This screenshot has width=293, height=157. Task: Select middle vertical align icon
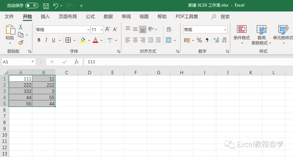tap(135, 29)
